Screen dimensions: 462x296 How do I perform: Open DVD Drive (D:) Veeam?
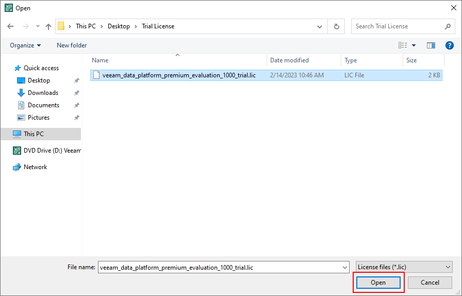[52, 151]
